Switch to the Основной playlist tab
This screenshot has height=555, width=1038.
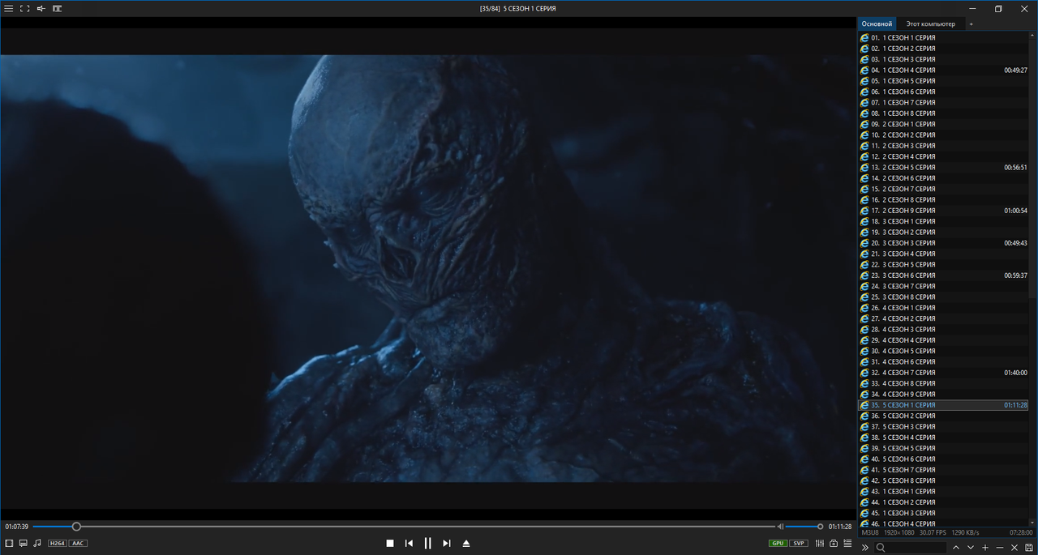tap(877, 24)
